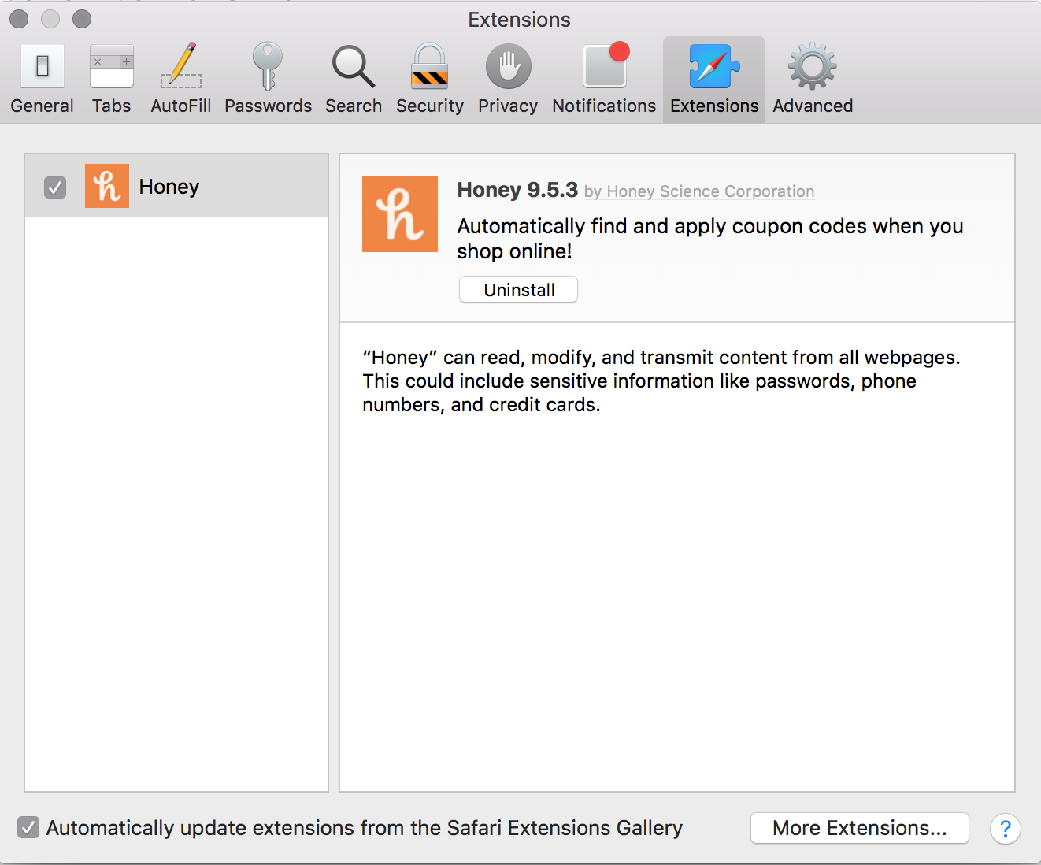Screen dimensions: 1041x865
Task: Click the sensitive information warning text
Action: (661, 381)
